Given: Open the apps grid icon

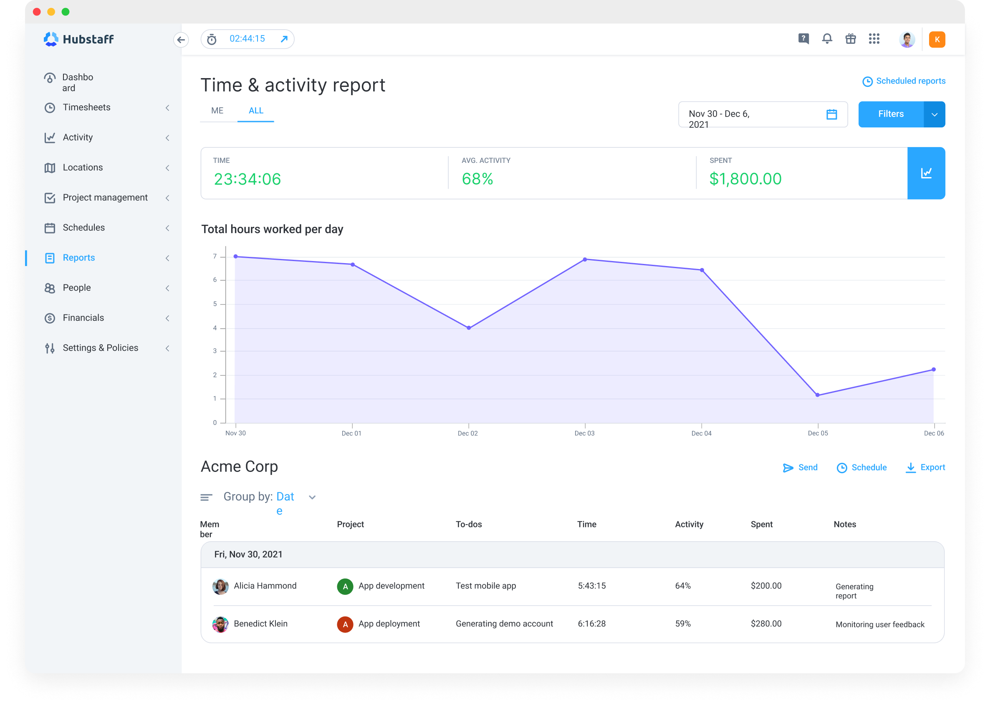Looking at the screenshot, I should (x=874, y=39).
